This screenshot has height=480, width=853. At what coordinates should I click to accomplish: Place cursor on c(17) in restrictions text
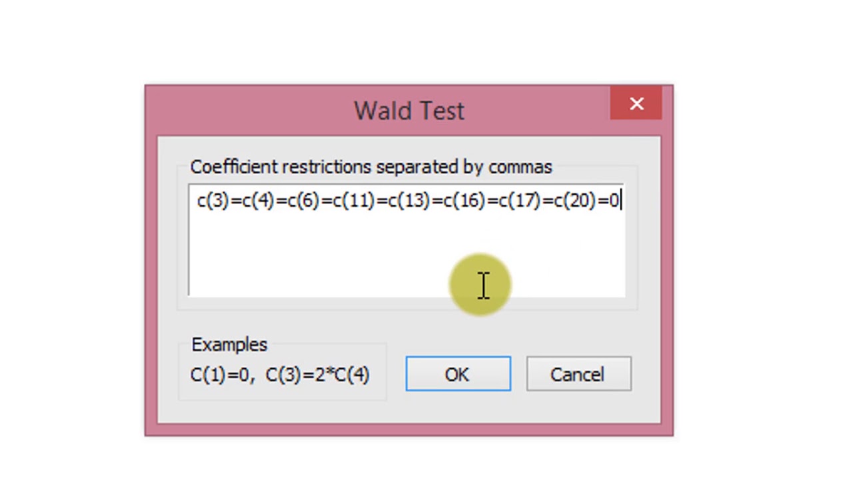[520, 201]
